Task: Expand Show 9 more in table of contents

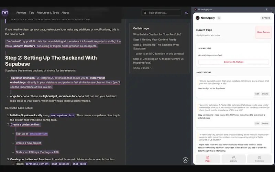Action: click(x=143, y=68)
